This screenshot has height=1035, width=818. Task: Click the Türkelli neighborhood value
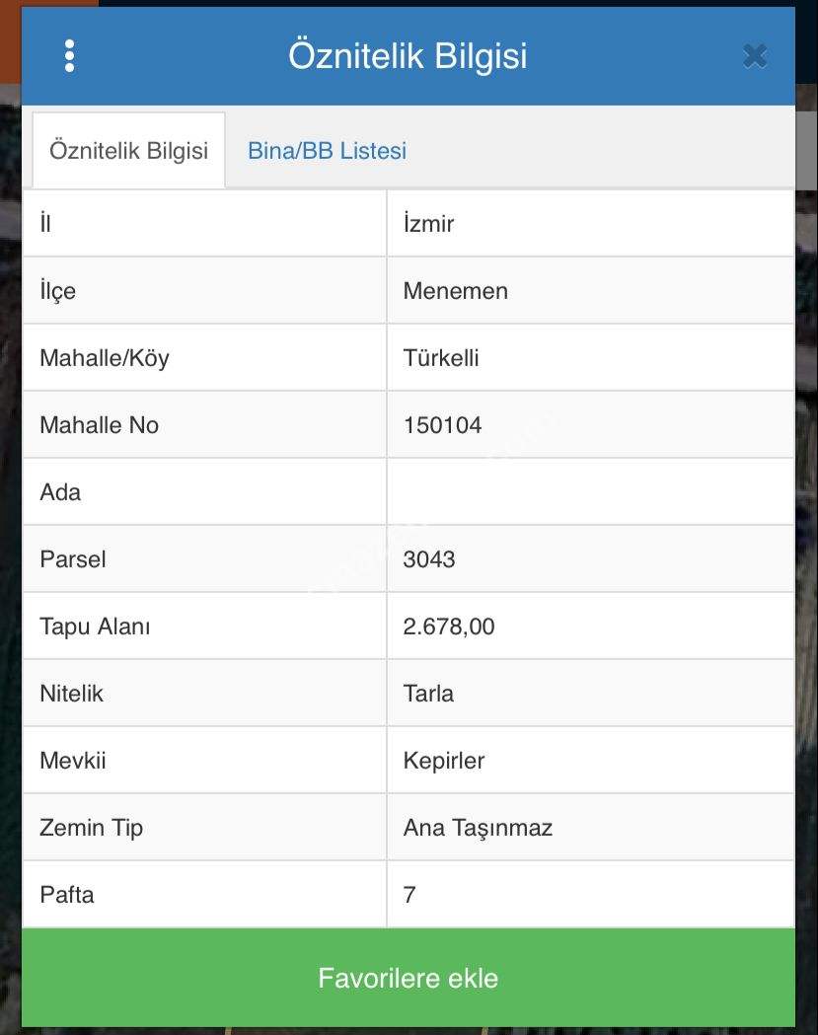(x=441, y=358)
